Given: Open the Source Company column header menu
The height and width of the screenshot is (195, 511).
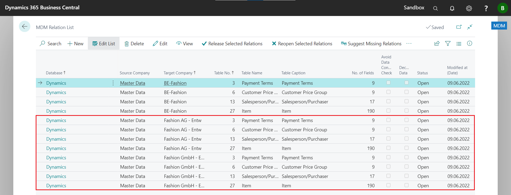Looking at the screenshot, I should tap(135, 73).
